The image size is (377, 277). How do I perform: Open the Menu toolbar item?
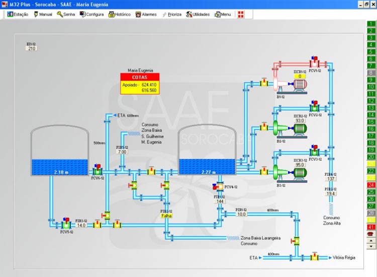(223, 15)
